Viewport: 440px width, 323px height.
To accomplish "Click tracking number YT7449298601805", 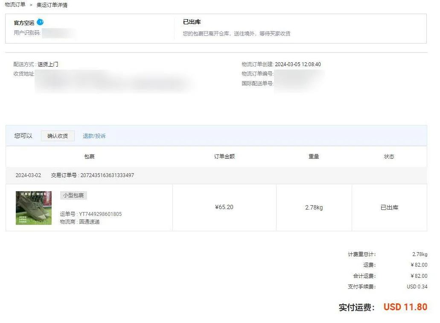I will tap(100, 214).
